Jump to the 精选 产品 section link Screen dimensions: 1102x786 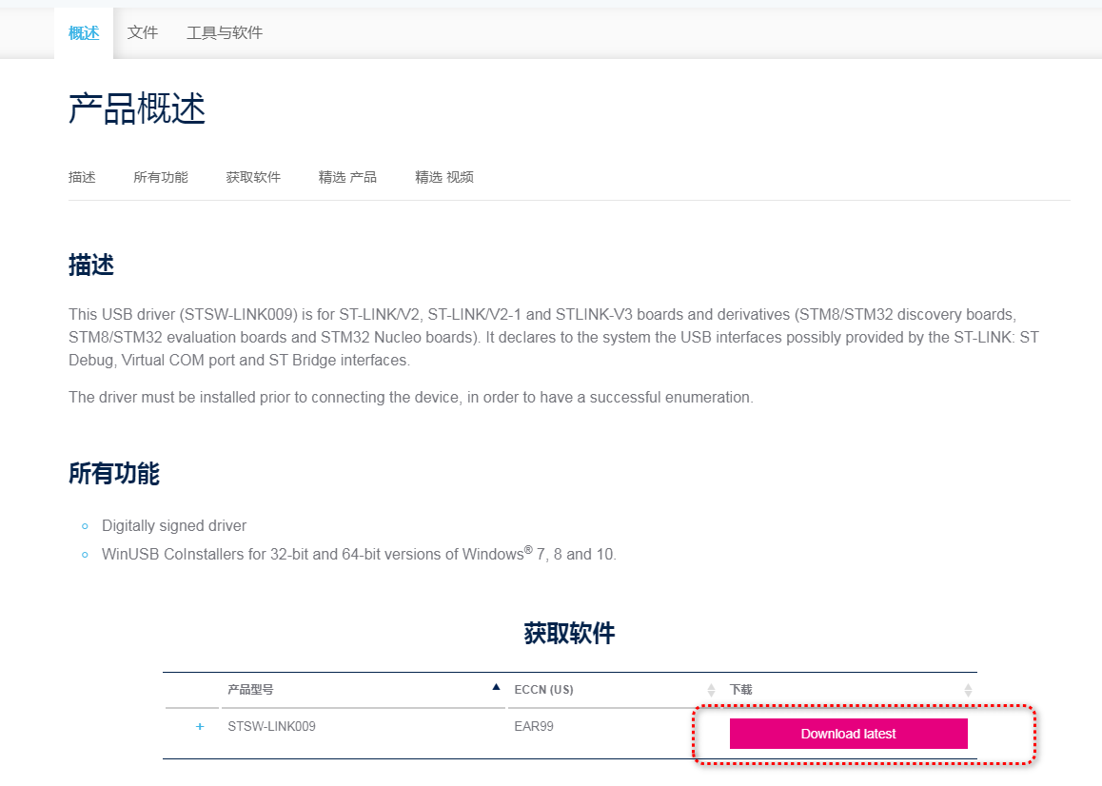pos(347,177)
